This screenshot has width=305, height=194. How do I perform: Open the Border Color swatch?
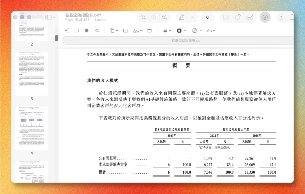(x=179, y=30)
